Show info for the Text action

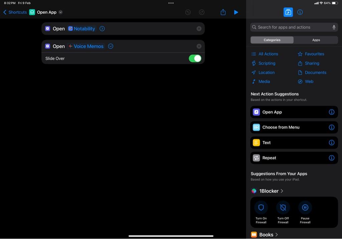pos(332,143)
